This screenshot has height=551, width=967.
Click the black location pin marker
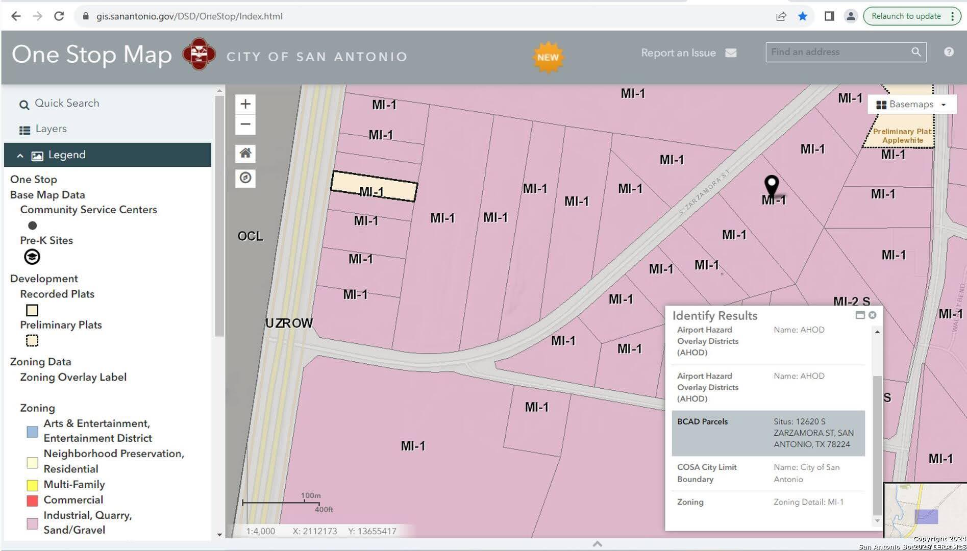(772, 185)
